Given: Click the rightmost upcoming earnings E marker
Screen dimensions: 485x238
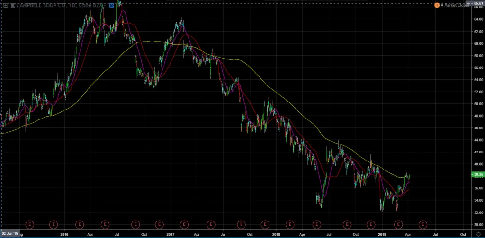Looking at the screenshot, I should tap(423, 224).
